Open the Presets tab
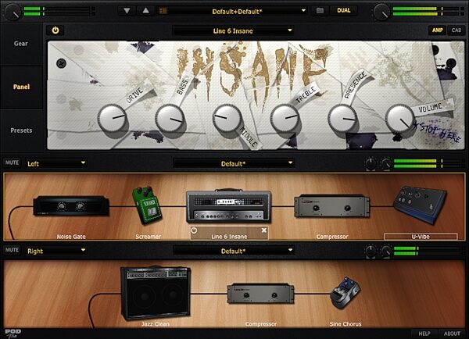 (x=21, y=130)
